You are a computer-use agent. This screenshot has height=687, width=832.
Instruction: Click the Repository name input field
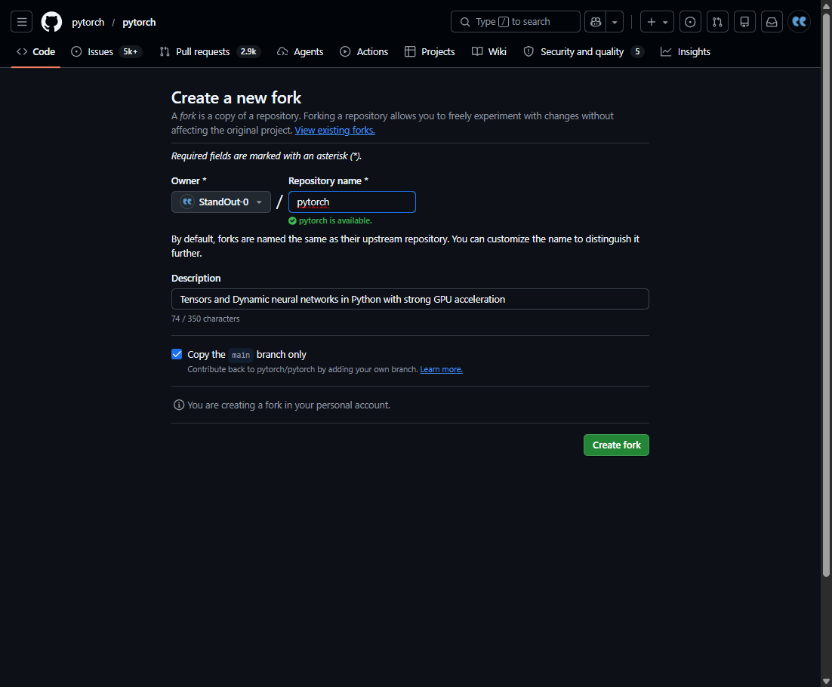(x=352, y=202)
